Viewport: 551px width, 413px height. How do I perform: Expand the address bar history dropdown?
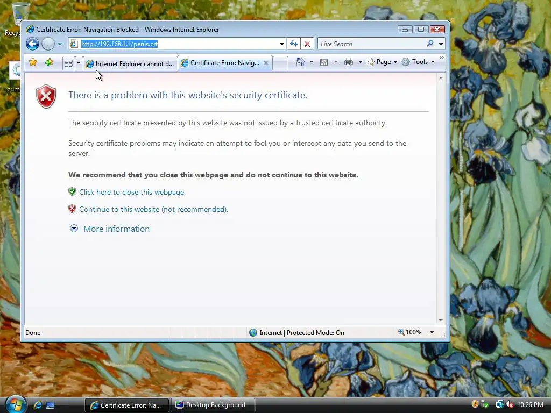[282, 44]
